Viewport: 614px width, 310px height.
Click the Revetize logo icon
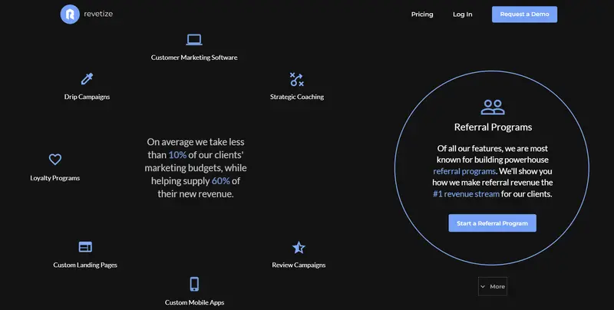tap(70, 14)
